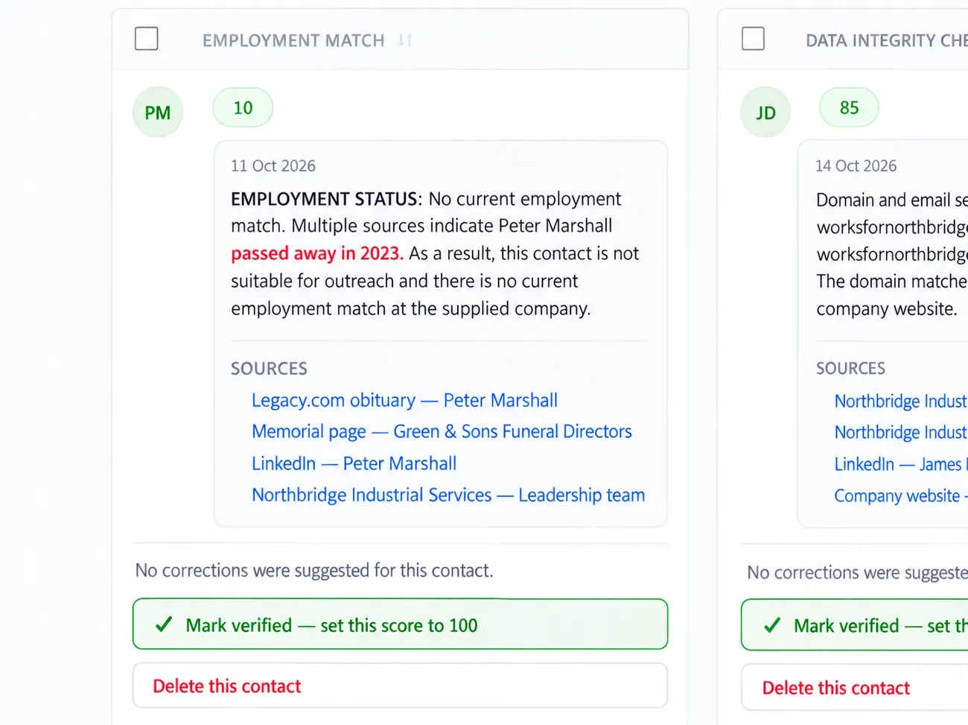Open the LinkedIn — Peter Marshall source link
The height and width of the screenshot is (725, 968).
click(354, 463)
